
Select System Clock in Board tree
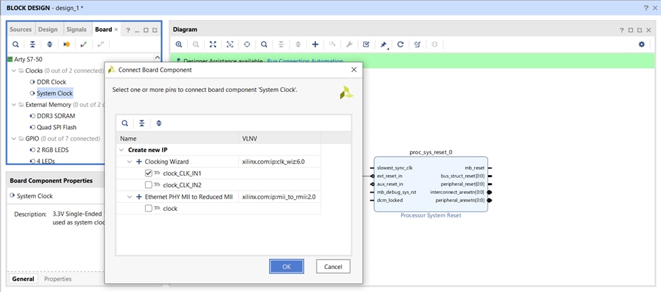coord(55,93)
